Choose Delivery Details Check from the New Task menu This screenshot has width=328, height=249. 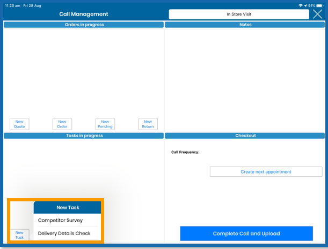[x=67, y=233]
